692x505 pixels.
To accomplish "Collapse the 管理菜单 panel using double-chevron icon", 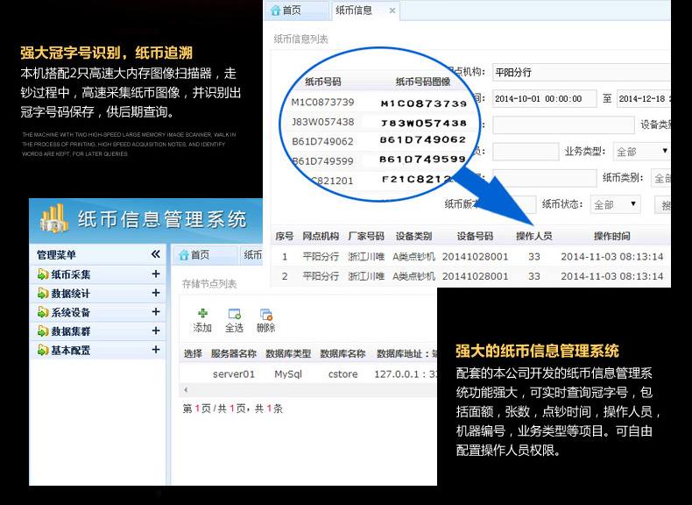I will (156, 254).
